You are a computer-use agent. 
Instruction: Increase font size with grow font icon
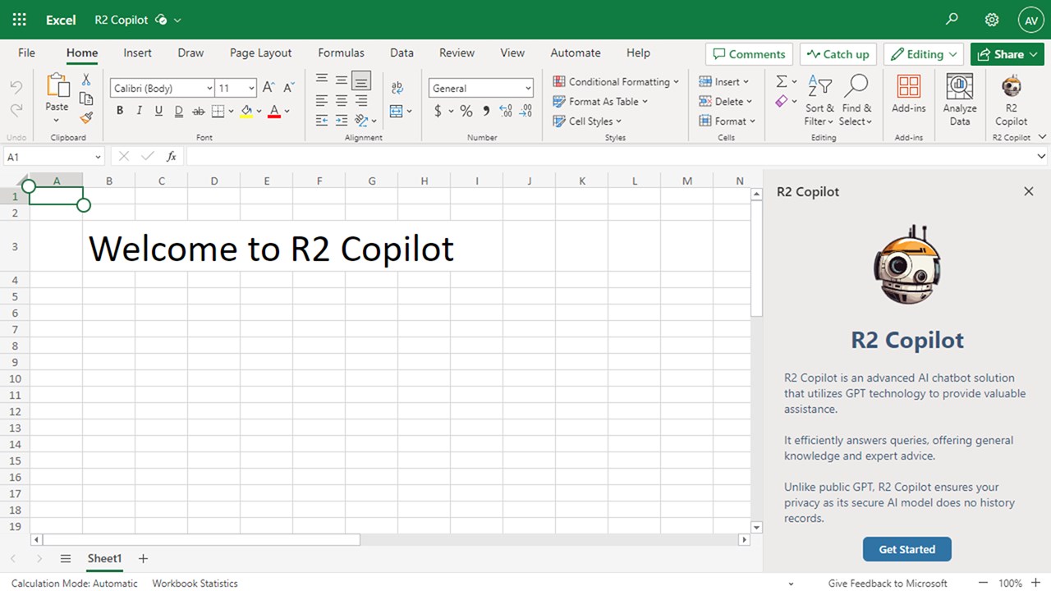[268, 88]
